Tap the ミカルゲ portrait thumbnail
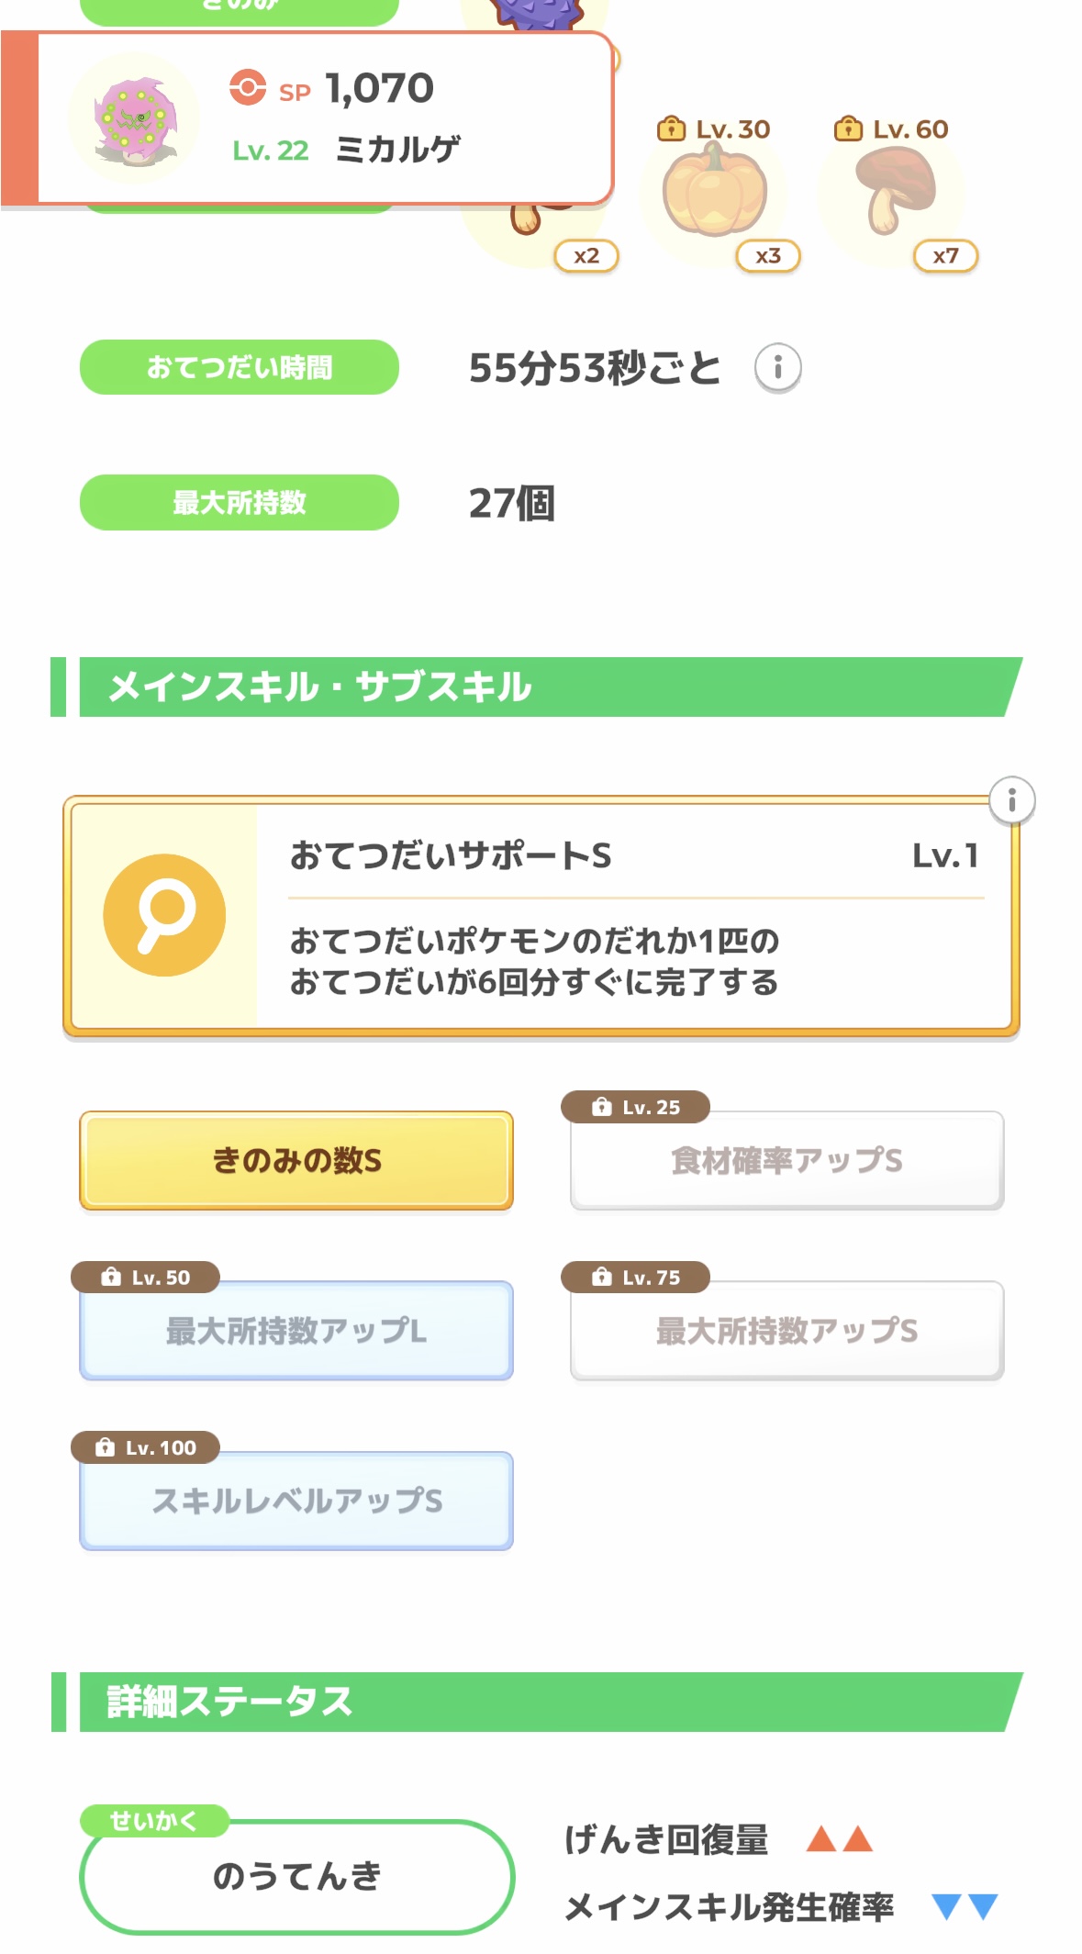Image resolution: width=1082 pixels, height=1954 pixels. [x=135, y=118]
